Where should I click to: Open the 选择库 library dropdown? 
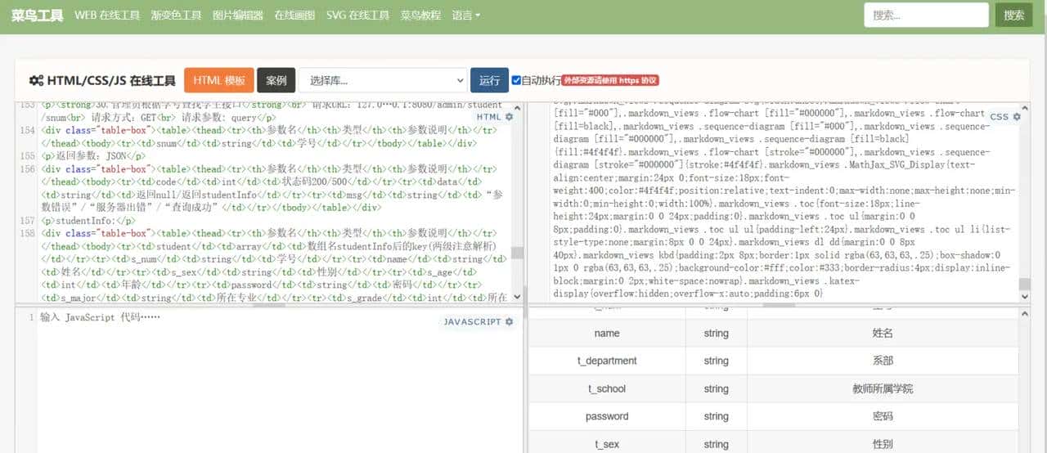(383, 80)
